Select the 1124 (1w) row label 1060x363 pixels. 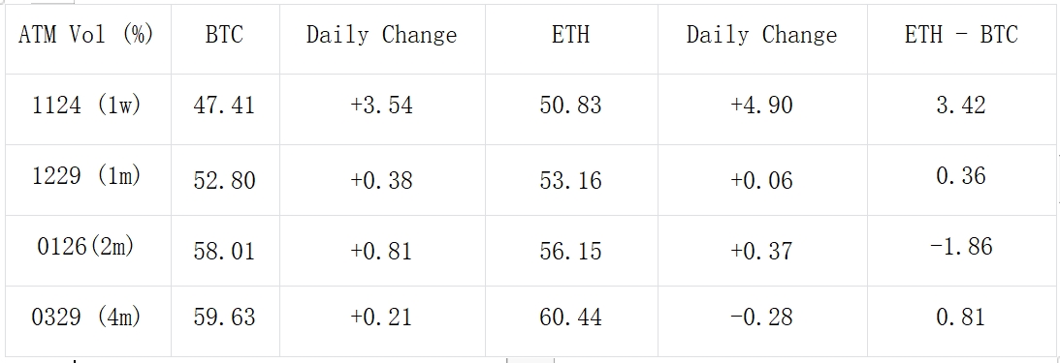(88, 109)
